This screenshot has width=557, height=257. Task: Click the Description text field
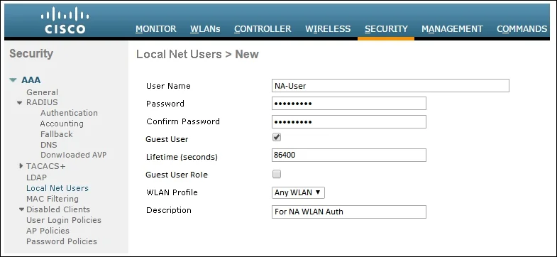coord(349,212)
